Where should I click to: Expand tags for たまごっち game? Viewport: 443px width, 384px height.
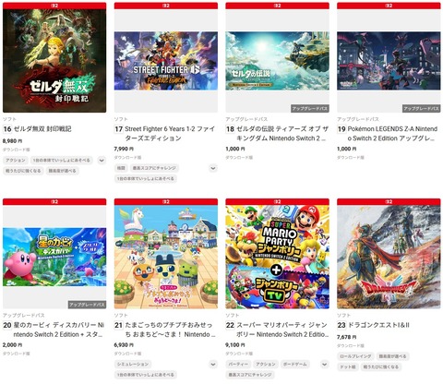pyautogui.click(x=213, y=365)
